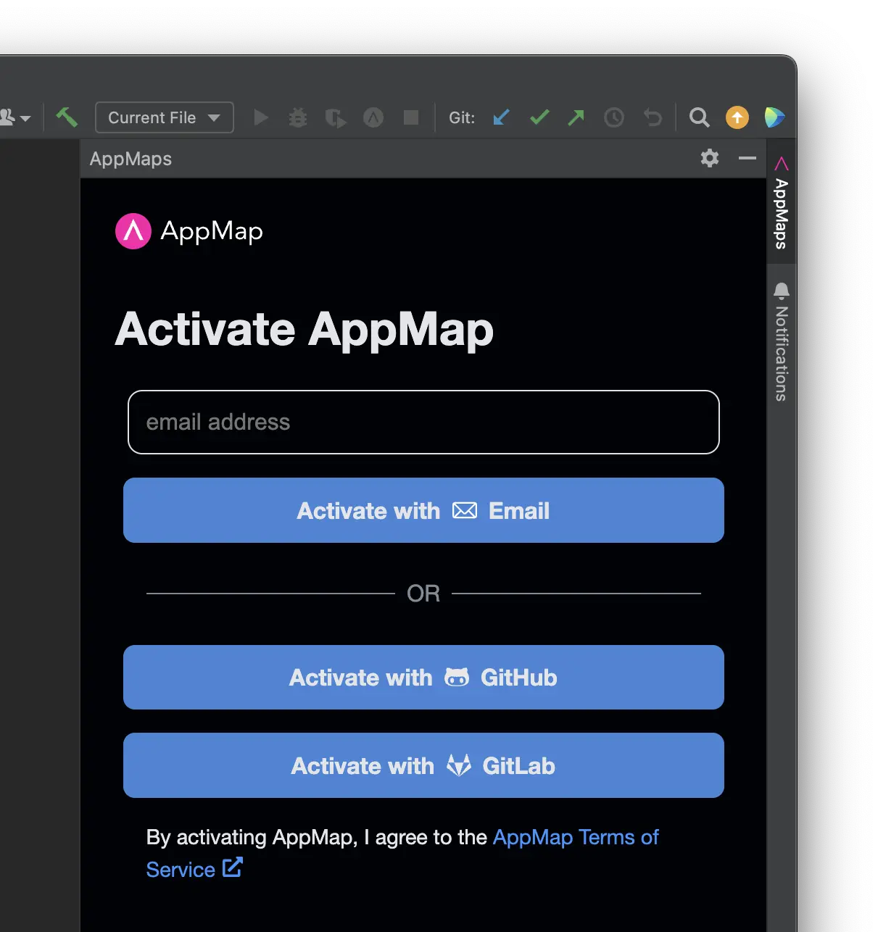Click the Run play icon
The height and width of the screenshot is (932, 878).
point(261,117)
